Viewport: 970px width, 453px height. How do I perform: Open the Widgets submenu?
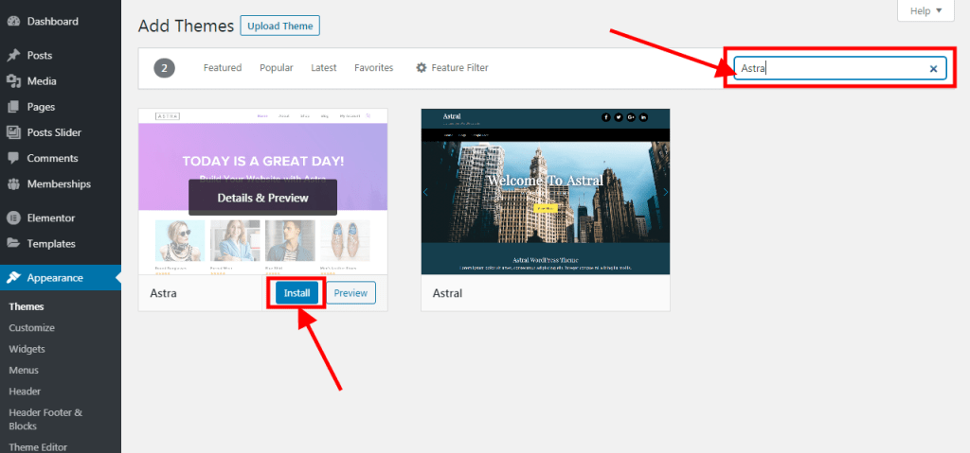coord(27,349)
